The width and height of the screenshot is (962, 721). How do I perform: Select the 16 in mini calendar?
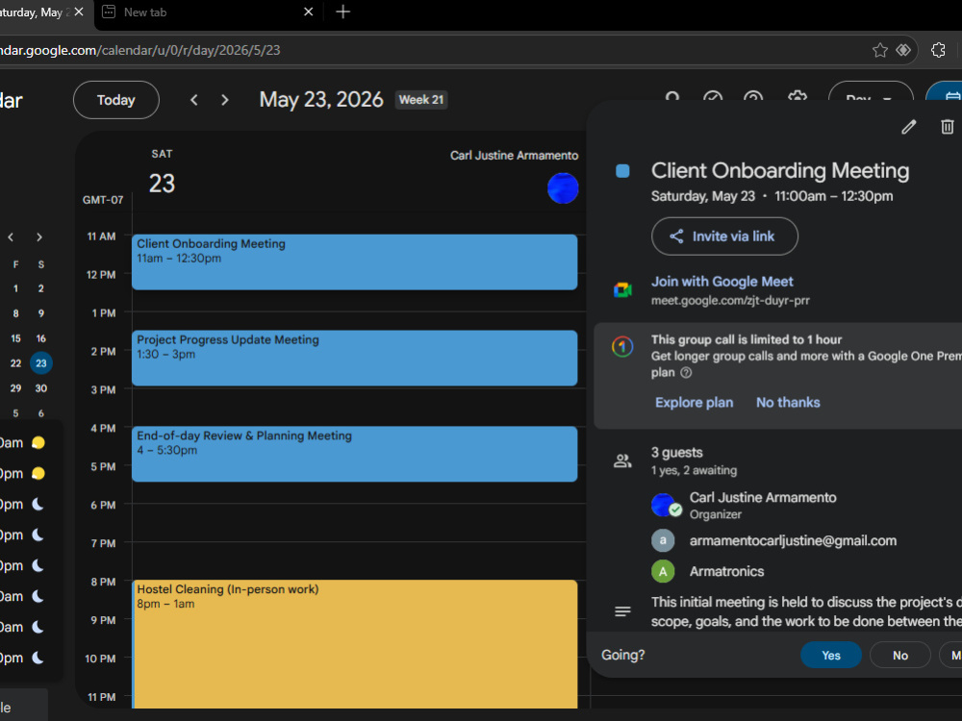[41, 338]
